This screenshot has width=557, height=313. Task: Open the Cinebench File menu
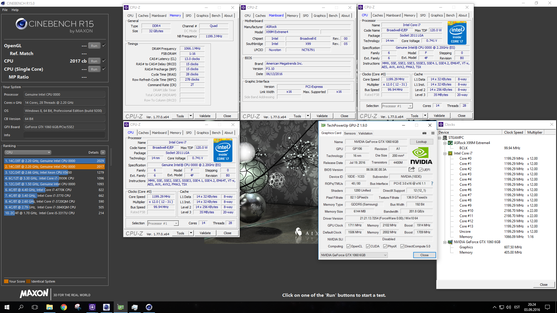[x=5, y=10]
